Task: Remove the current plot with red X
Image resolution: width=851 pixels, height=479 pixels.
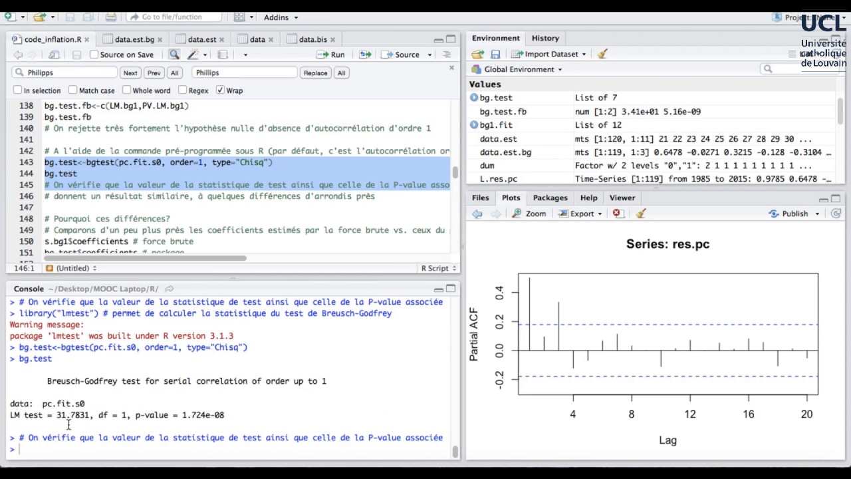Action: pyautogui.click(x=618, y=214)
